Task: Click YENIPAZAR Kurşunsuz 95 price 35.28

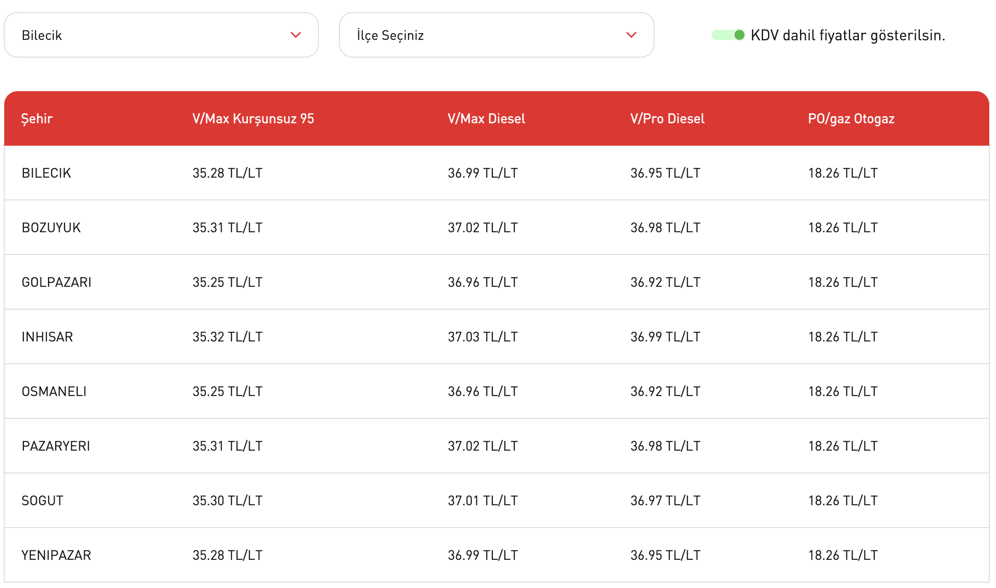Action: (227, 555)
